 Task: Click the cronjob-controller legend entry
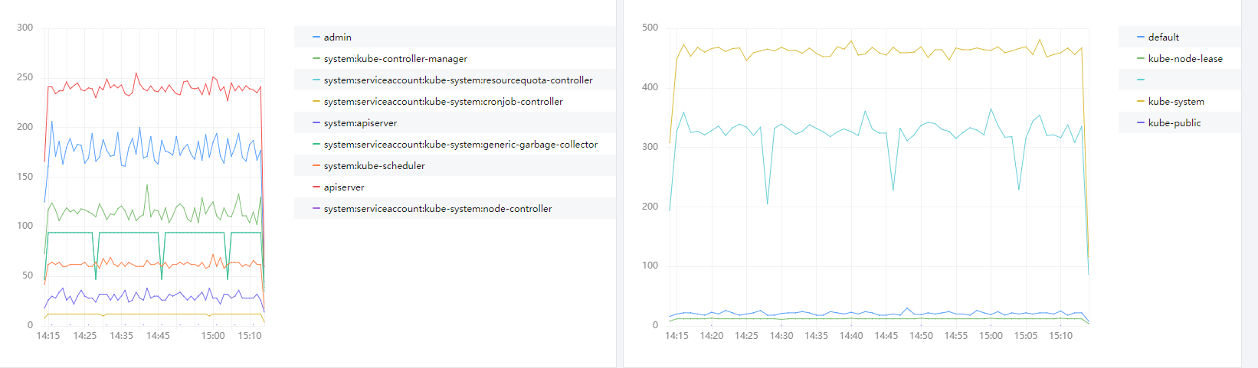tap(443, 102)
